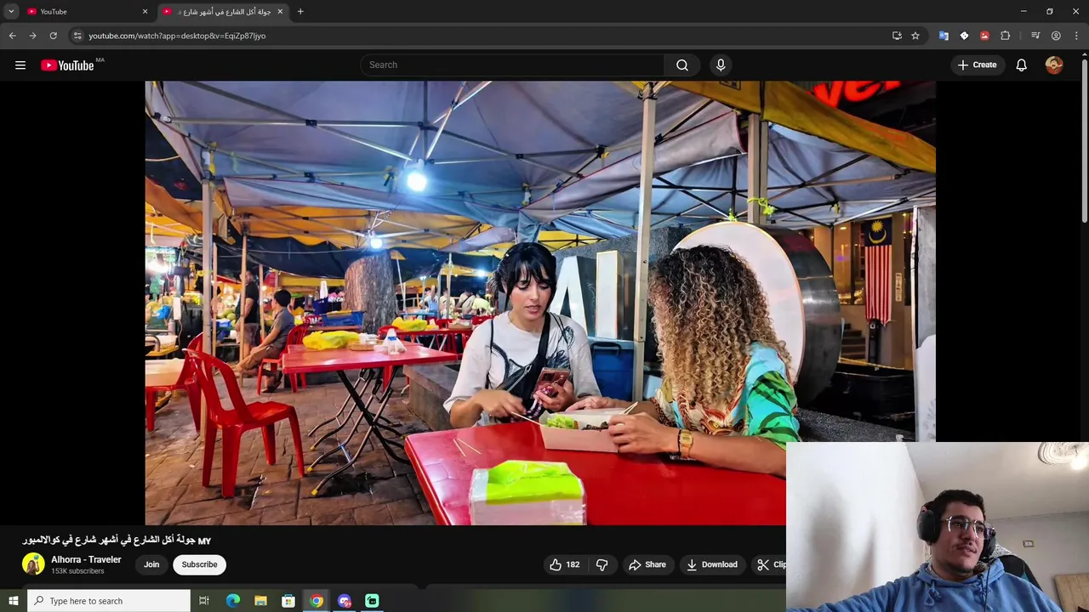Subscribe to Alhorra - Traveler
The image size is (1089, 612).
(199, 564)
